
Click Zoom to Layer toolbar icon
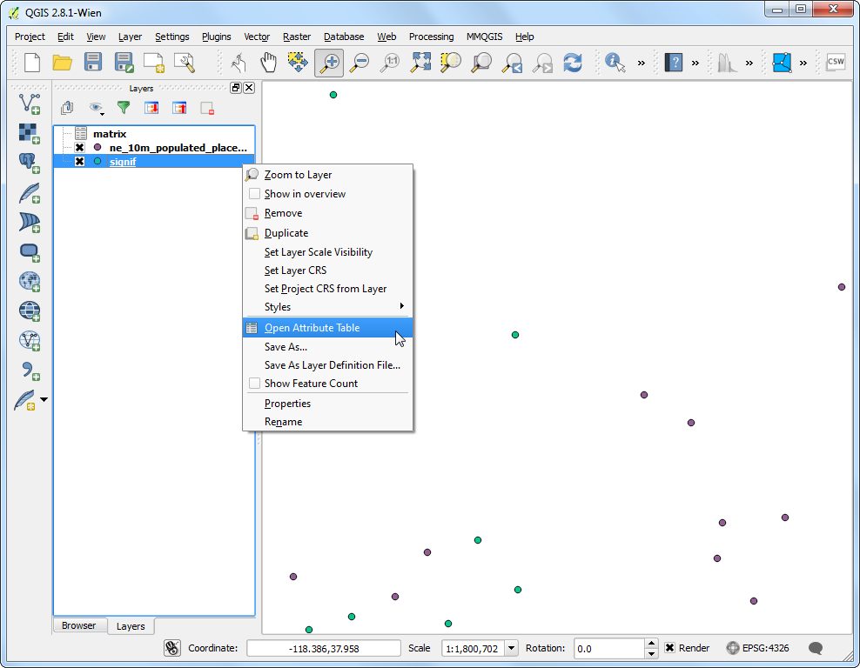coord(481,63)
